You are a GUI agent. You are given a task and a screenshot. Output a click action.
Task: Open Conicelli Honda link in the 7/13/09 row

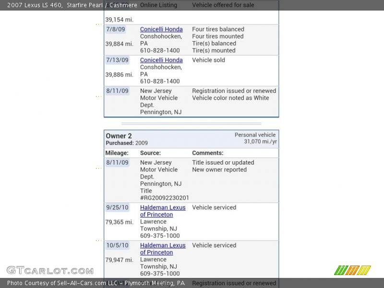coord(161,60)
